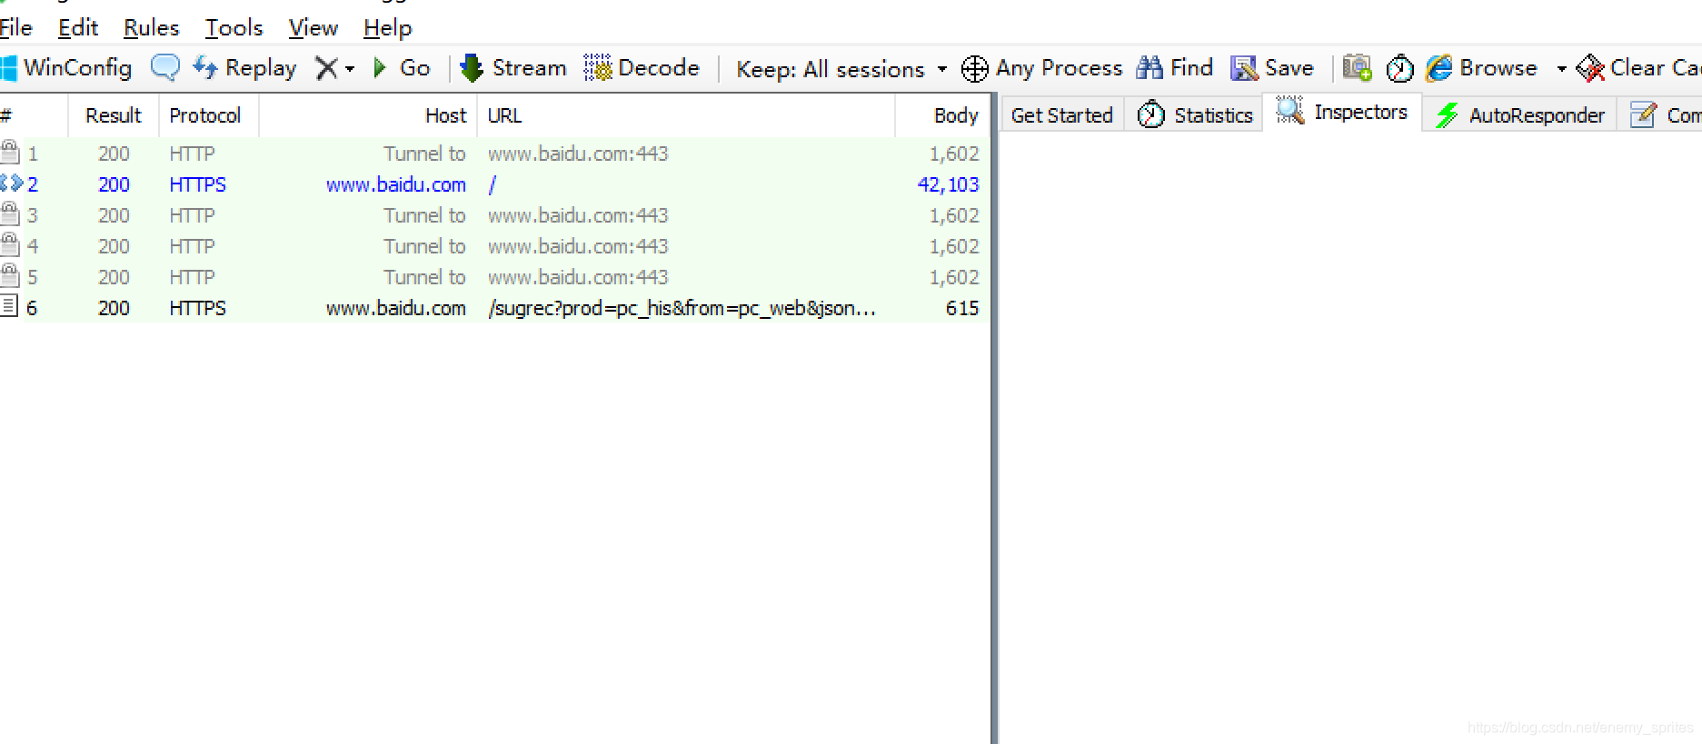Image resolution: width=1702 pixels, height=744 pixels.
Task: Sort sessions by Result column header
Action: click(114, 115)
